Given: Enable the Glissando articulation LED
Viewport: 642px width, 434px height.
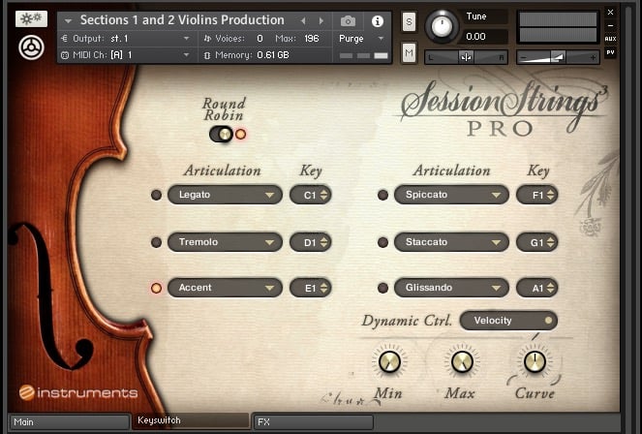Looking at the screenshot, I should point(382,288).
